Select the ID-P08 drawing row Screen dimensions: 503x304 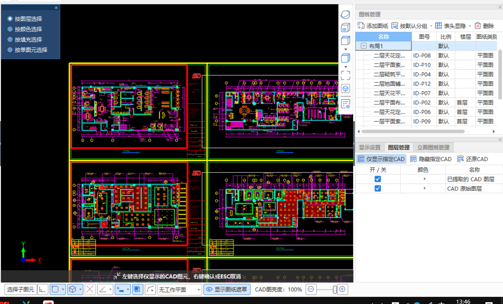426,56
